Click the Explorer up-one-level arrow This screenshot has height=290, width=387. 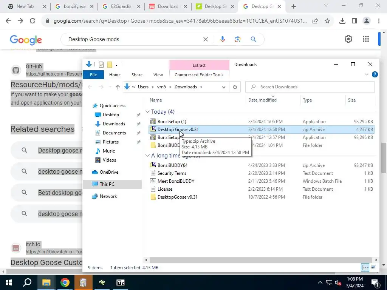pos(118,87)
